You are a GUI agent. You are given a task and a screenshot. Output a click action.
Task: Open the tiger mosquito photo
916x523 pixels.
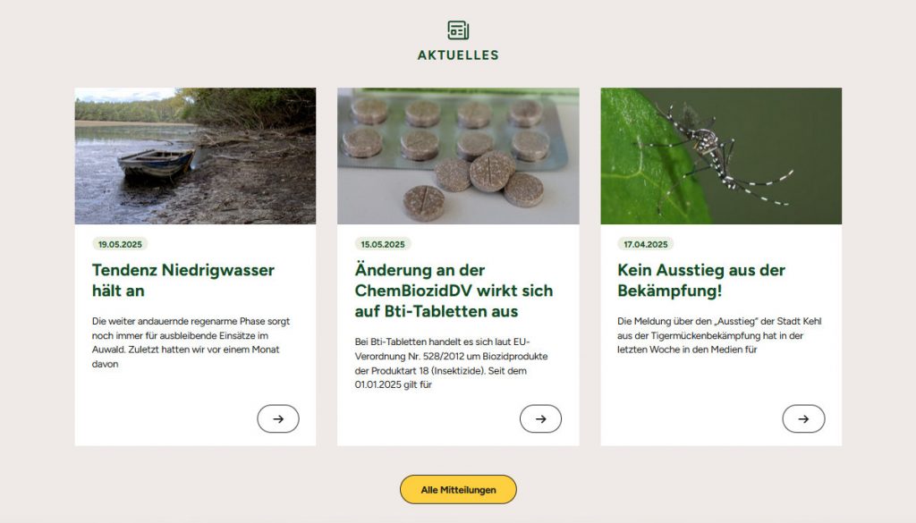(721, 156)
